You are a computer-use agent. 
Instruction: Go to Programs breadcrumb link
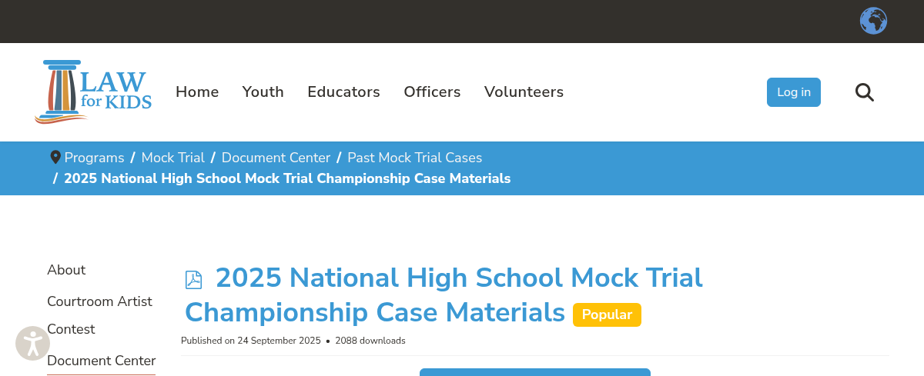(x=94, y=158)
